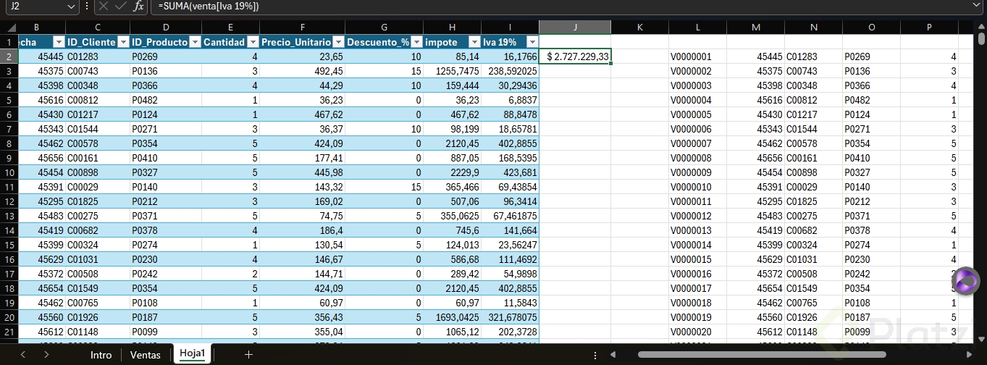The width and height of the screenshot is (987, 365).
Task: Click the price cell 492,45
Action: click(302, 71)
